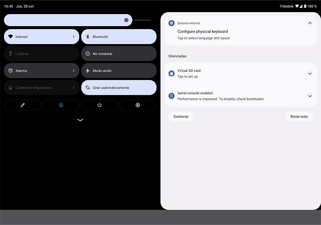Image resolution: width=321 pixels, height=225 pixels.
Task: Expand Alarma tile chevron arrow
Action: point(74,71)
